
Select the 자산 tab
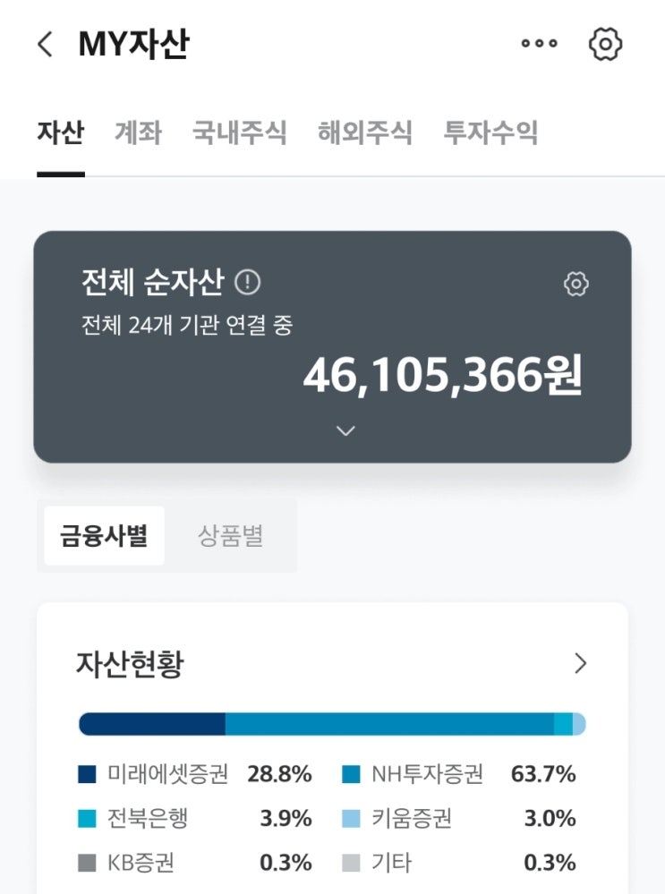pos(61,133)
